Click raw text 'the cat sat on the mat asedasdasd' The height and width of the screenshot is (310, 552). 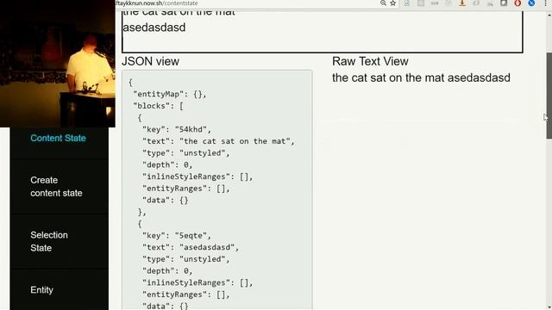(x=421, y=77)
